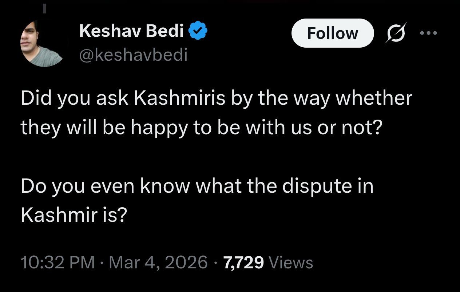The image size is (460, 292).
Task: Click the blue verified badge
Action: pyautogui.click(x=198, y=32)
